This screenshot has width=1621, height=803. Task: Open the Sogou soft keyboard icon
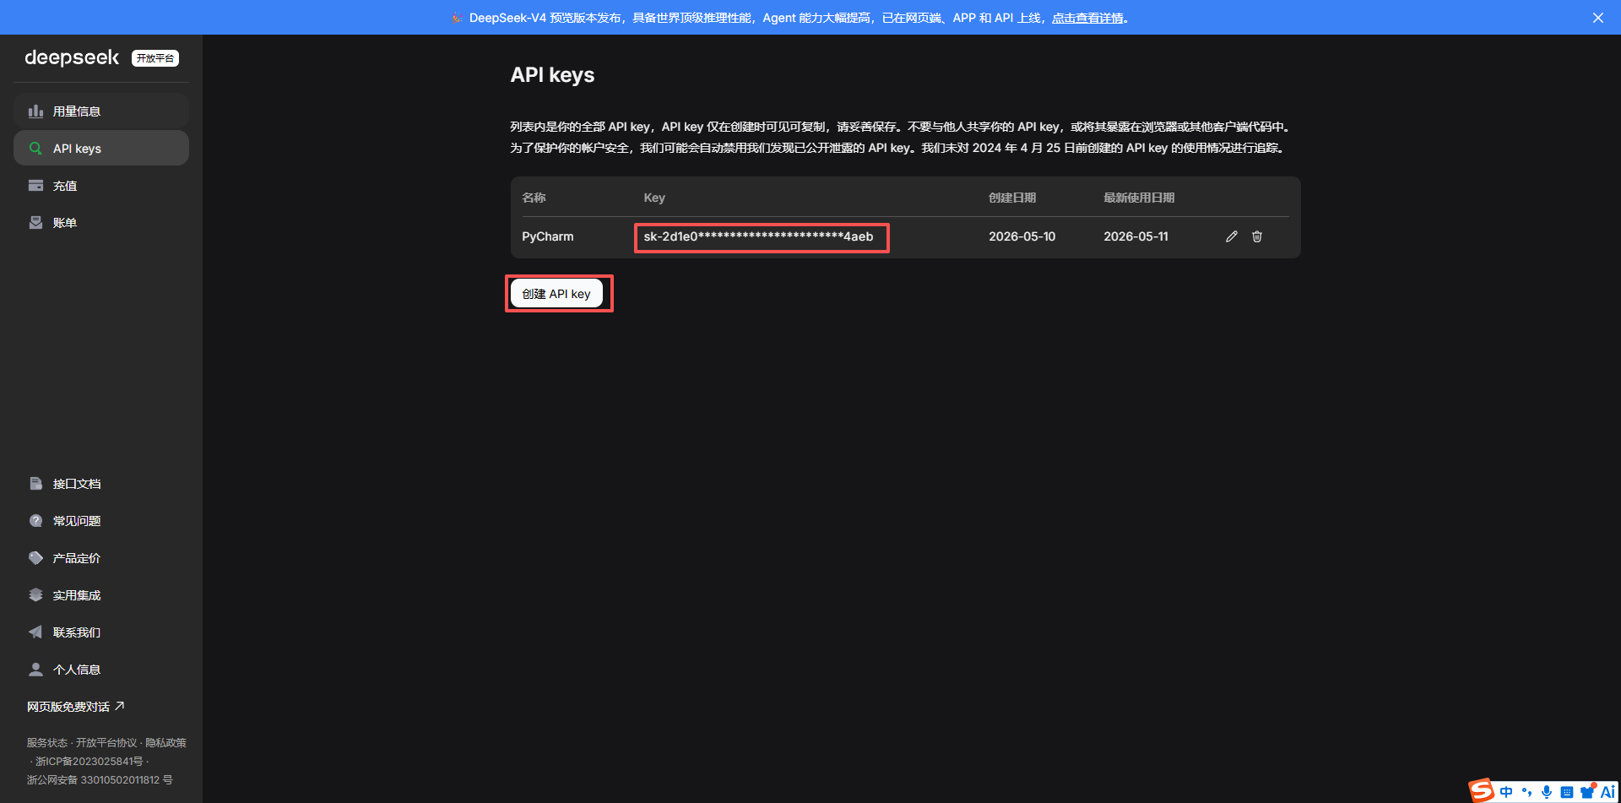1567,792
